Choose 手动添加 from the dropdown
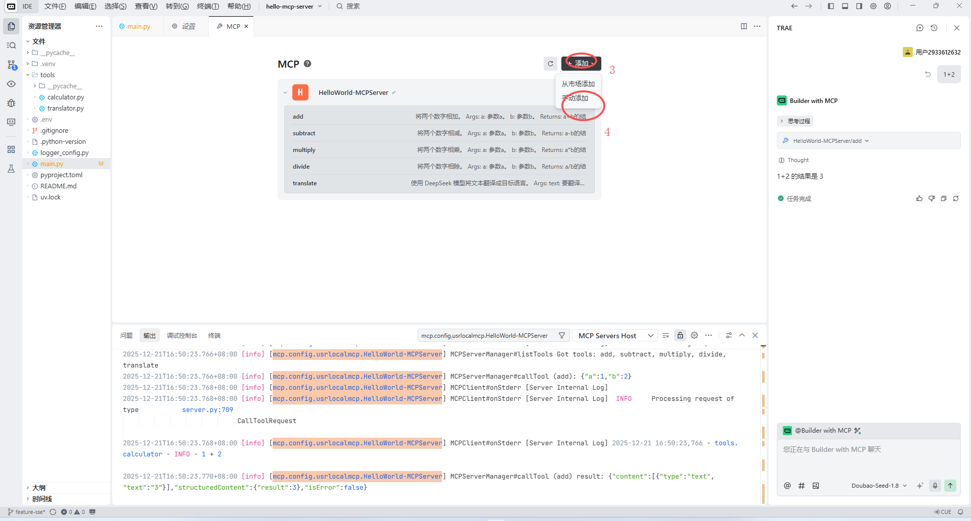This screenshot has width=971, height=521. click(578, 98)
